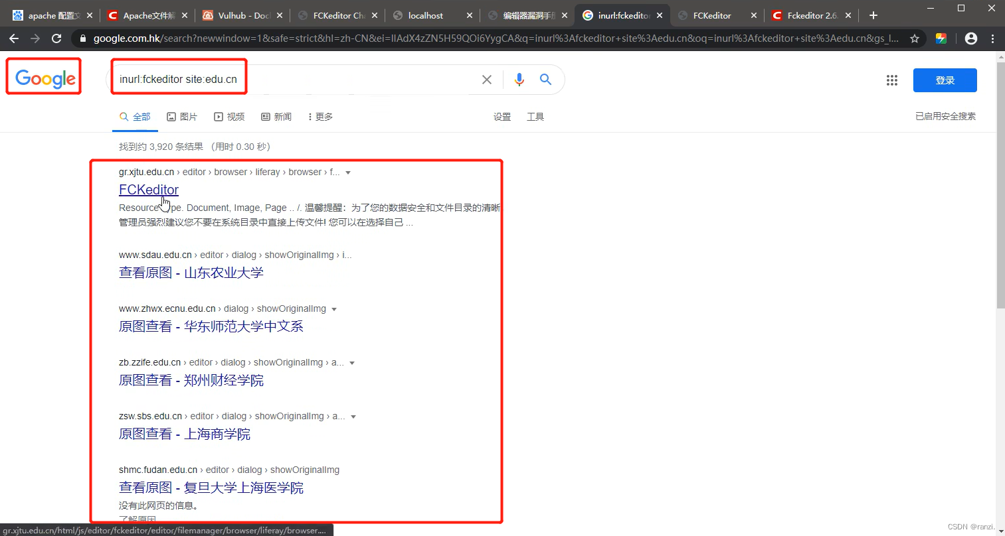The height and width of the screenshot is (536, 1005).
Task: Click the magnifying glass to search
Action: point(545,79)
